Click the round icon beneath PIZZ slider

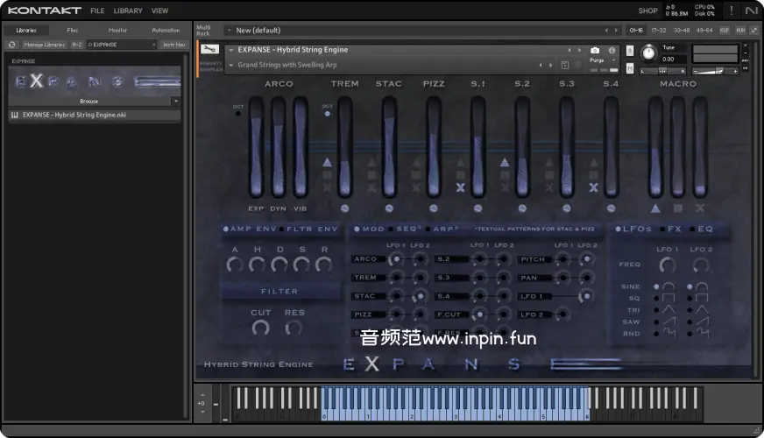pyautogui.click(x=434, y=208)
